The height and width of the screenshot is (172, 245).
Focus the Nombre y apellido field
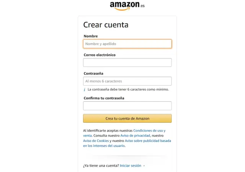[127, 44]
